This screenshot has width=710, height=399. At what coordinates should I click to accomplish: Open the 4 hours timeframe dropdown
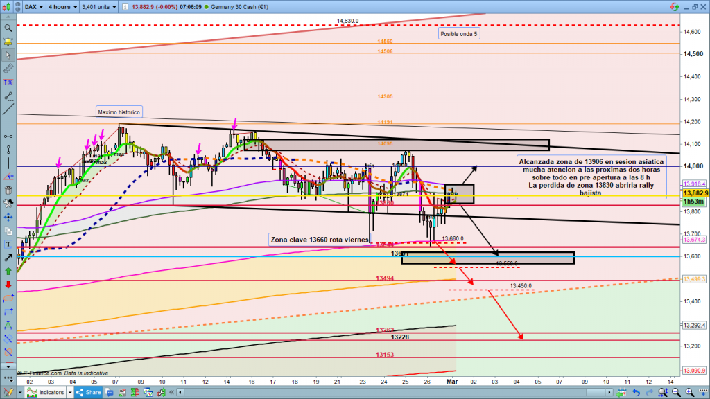[x=61, y=8]
